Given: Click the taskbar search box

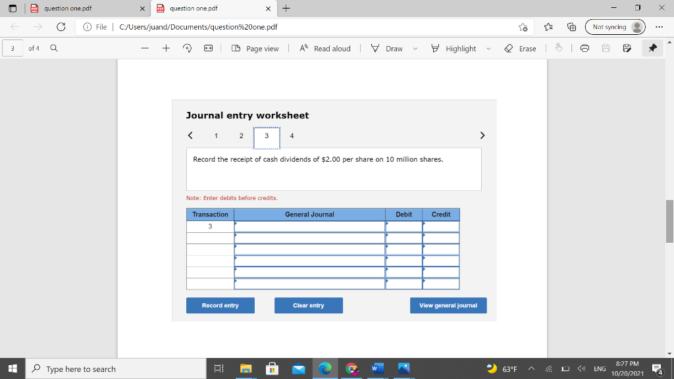Looking at the screenshot, I should 116,368.
